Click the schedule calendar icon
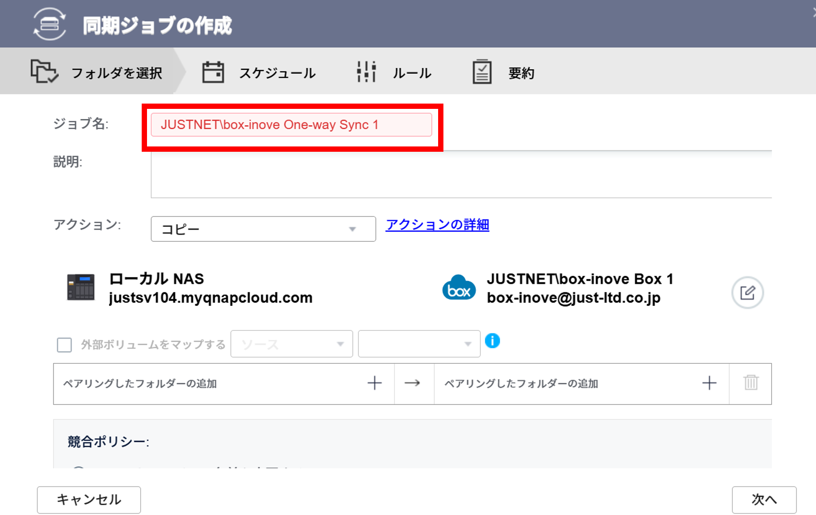The width and height of the screenshot is (816, 515). click(x=213, y=72)
